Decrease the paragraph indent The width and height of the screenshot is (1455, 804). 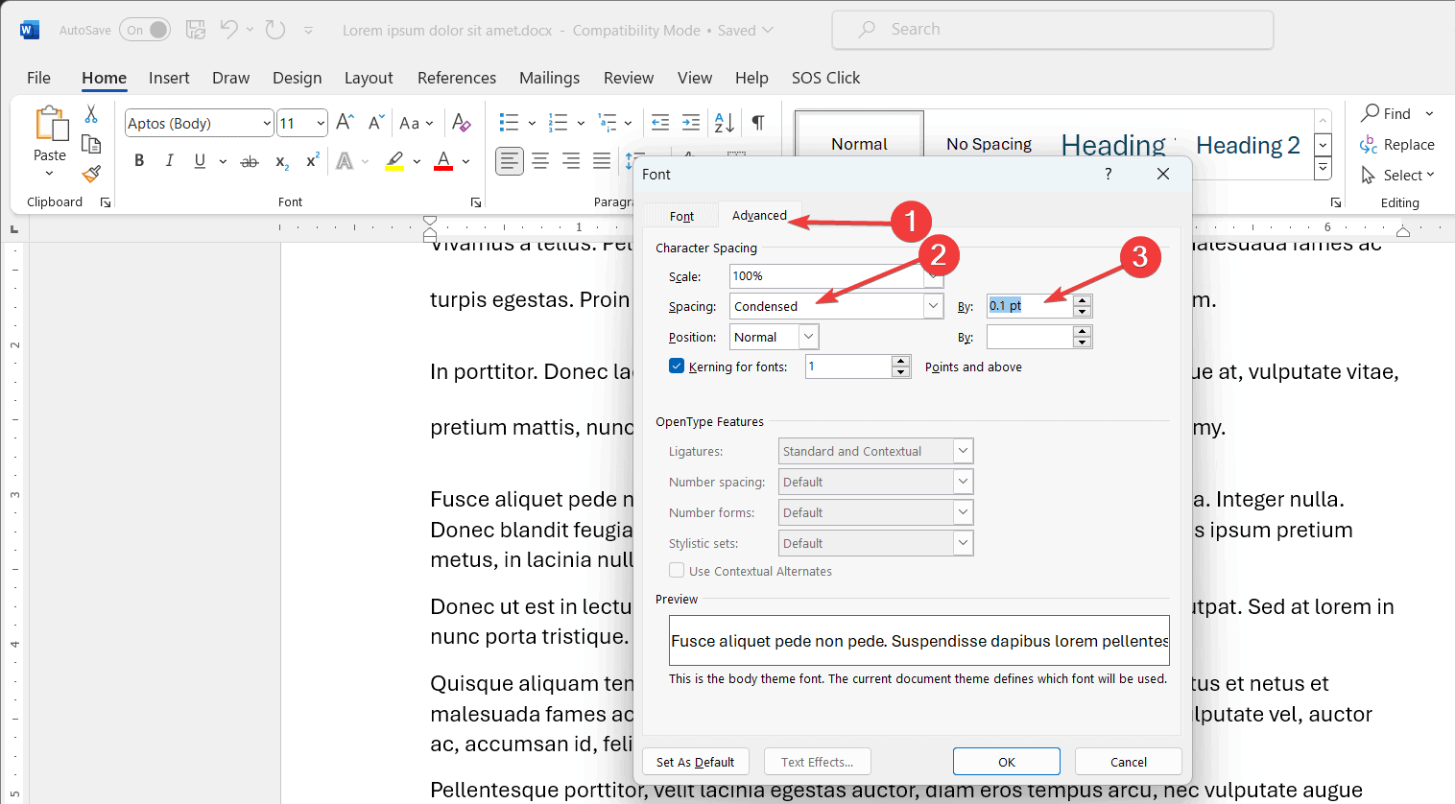point(660,123)
